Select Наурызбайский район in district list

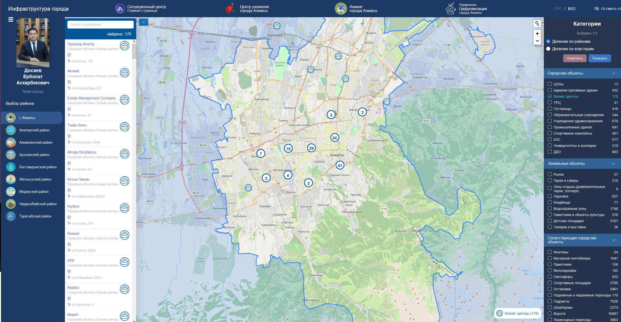(32, 204)
